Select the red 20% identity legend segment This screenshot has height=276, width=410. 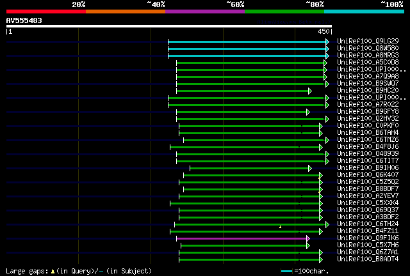46,11
